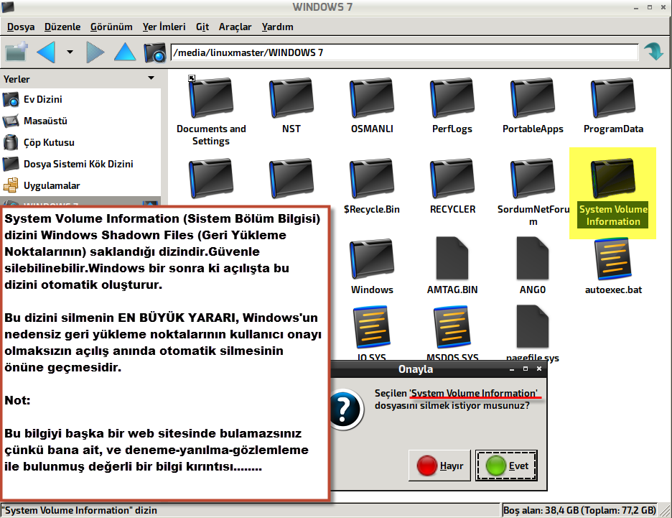Open the Dosya menu

click(x=21, y=27)
